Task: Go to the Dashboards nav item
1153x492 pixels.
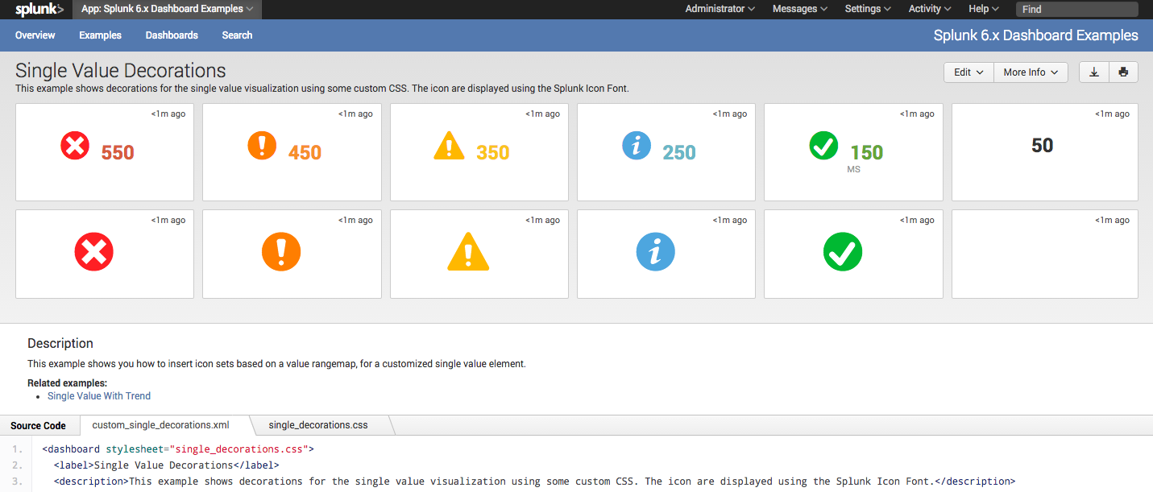Action: 172,35
